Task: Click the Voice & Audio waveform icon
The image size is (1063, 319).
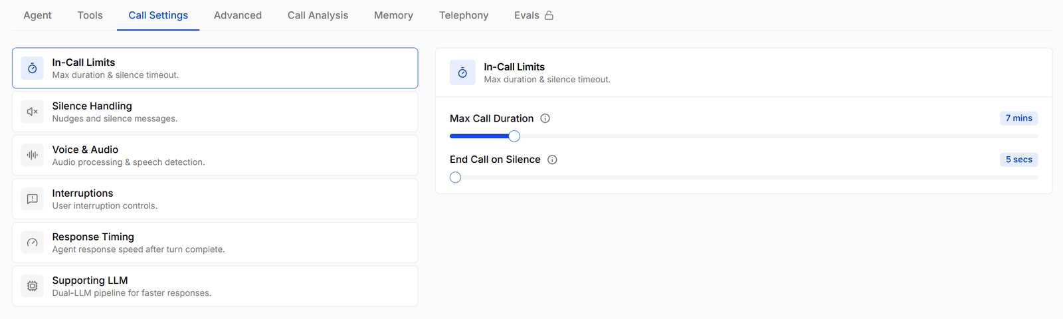Action: point(32,156)
